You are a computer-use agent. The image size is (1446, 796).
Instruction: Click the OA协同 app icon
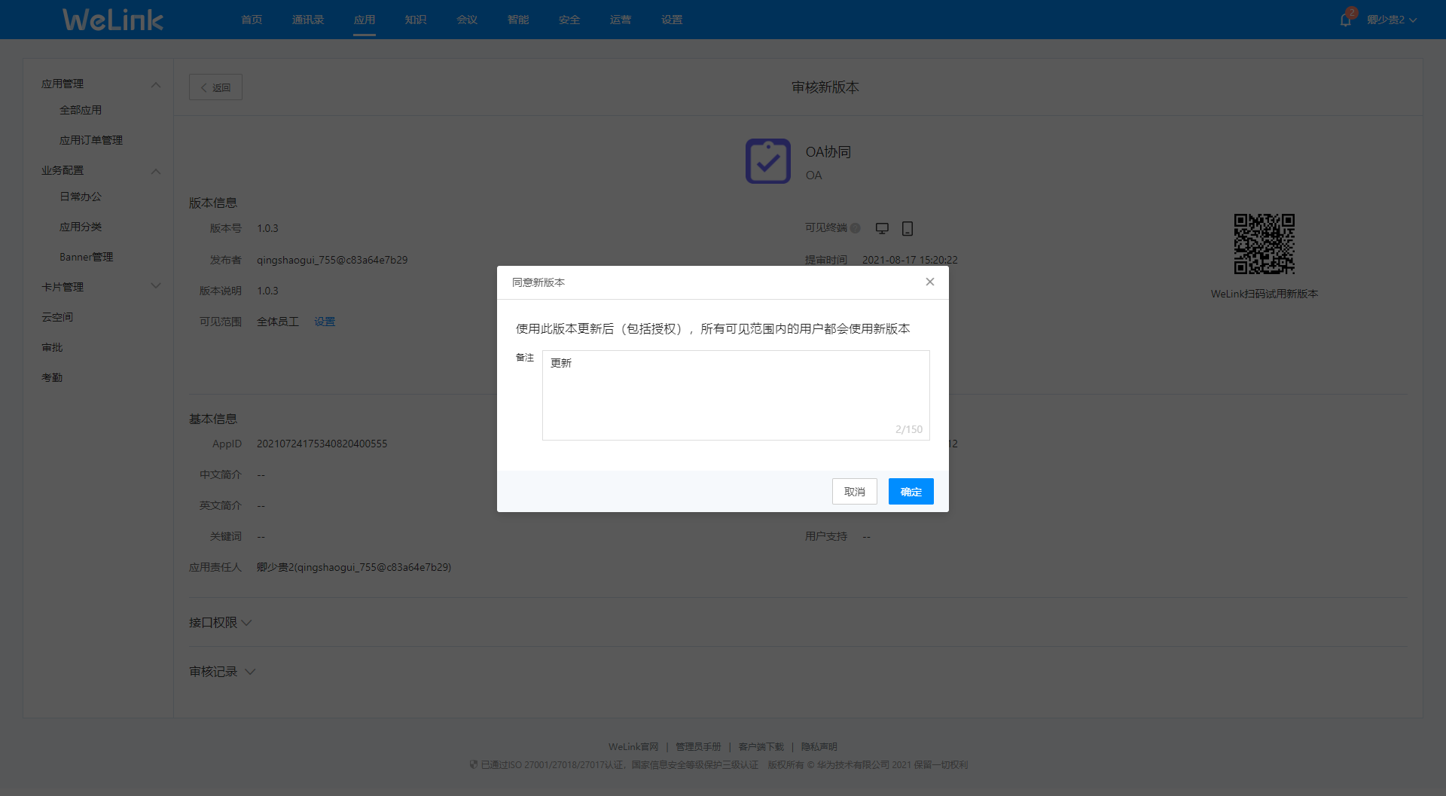(x=768, y=161)
